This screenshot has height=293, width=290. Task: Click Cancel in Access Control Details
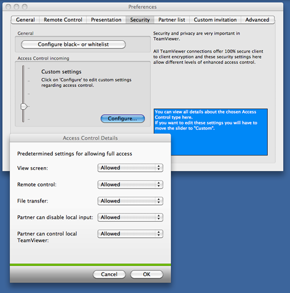(109, 274)
